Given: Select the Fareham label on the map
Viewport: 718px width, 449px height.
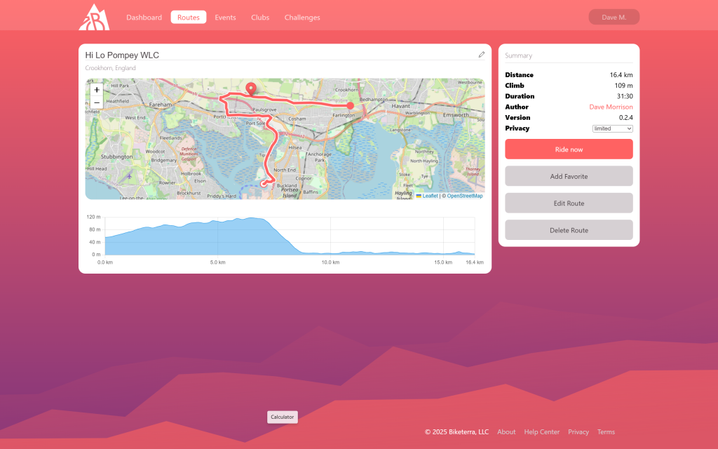Looking at the screenshot, I should point(161,105).
